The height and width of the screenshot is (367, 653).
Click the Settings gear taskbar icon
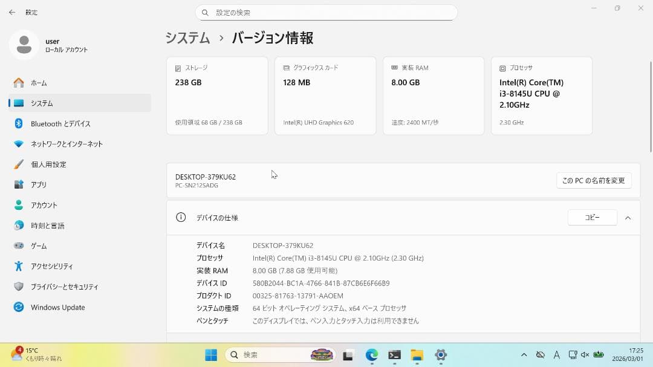coord(441,355)
